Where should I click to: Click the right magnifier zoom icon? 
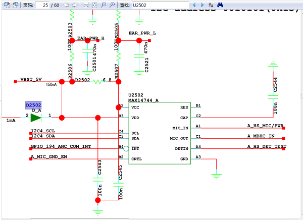point(112,5)
